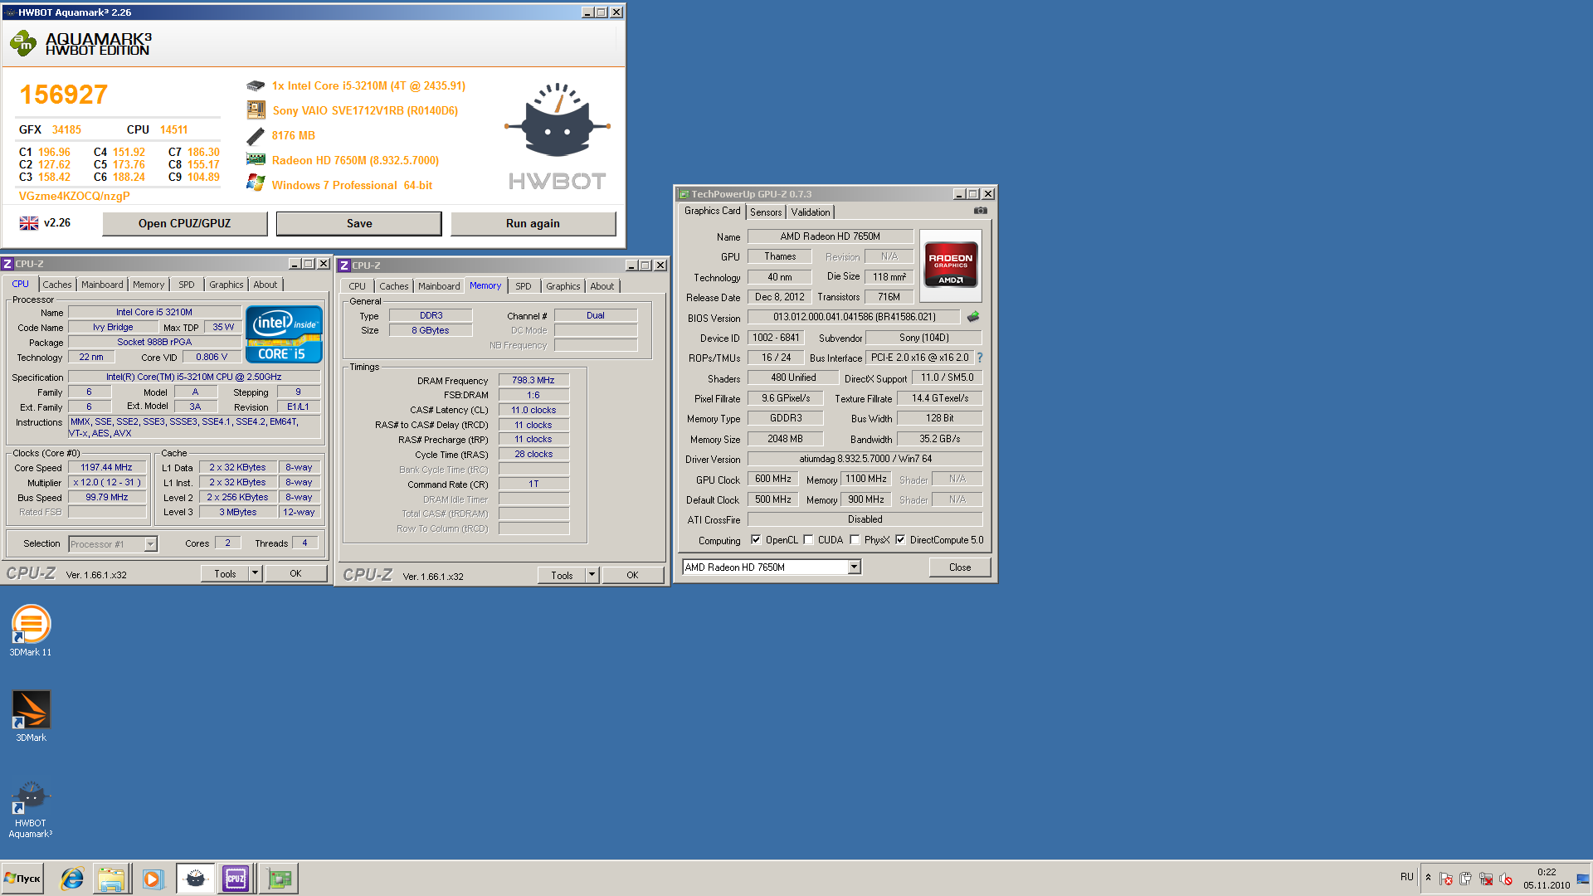1593x896 pixels.
Task: Click Open CPUZ/GPUZ button
Action: [185, 223]
